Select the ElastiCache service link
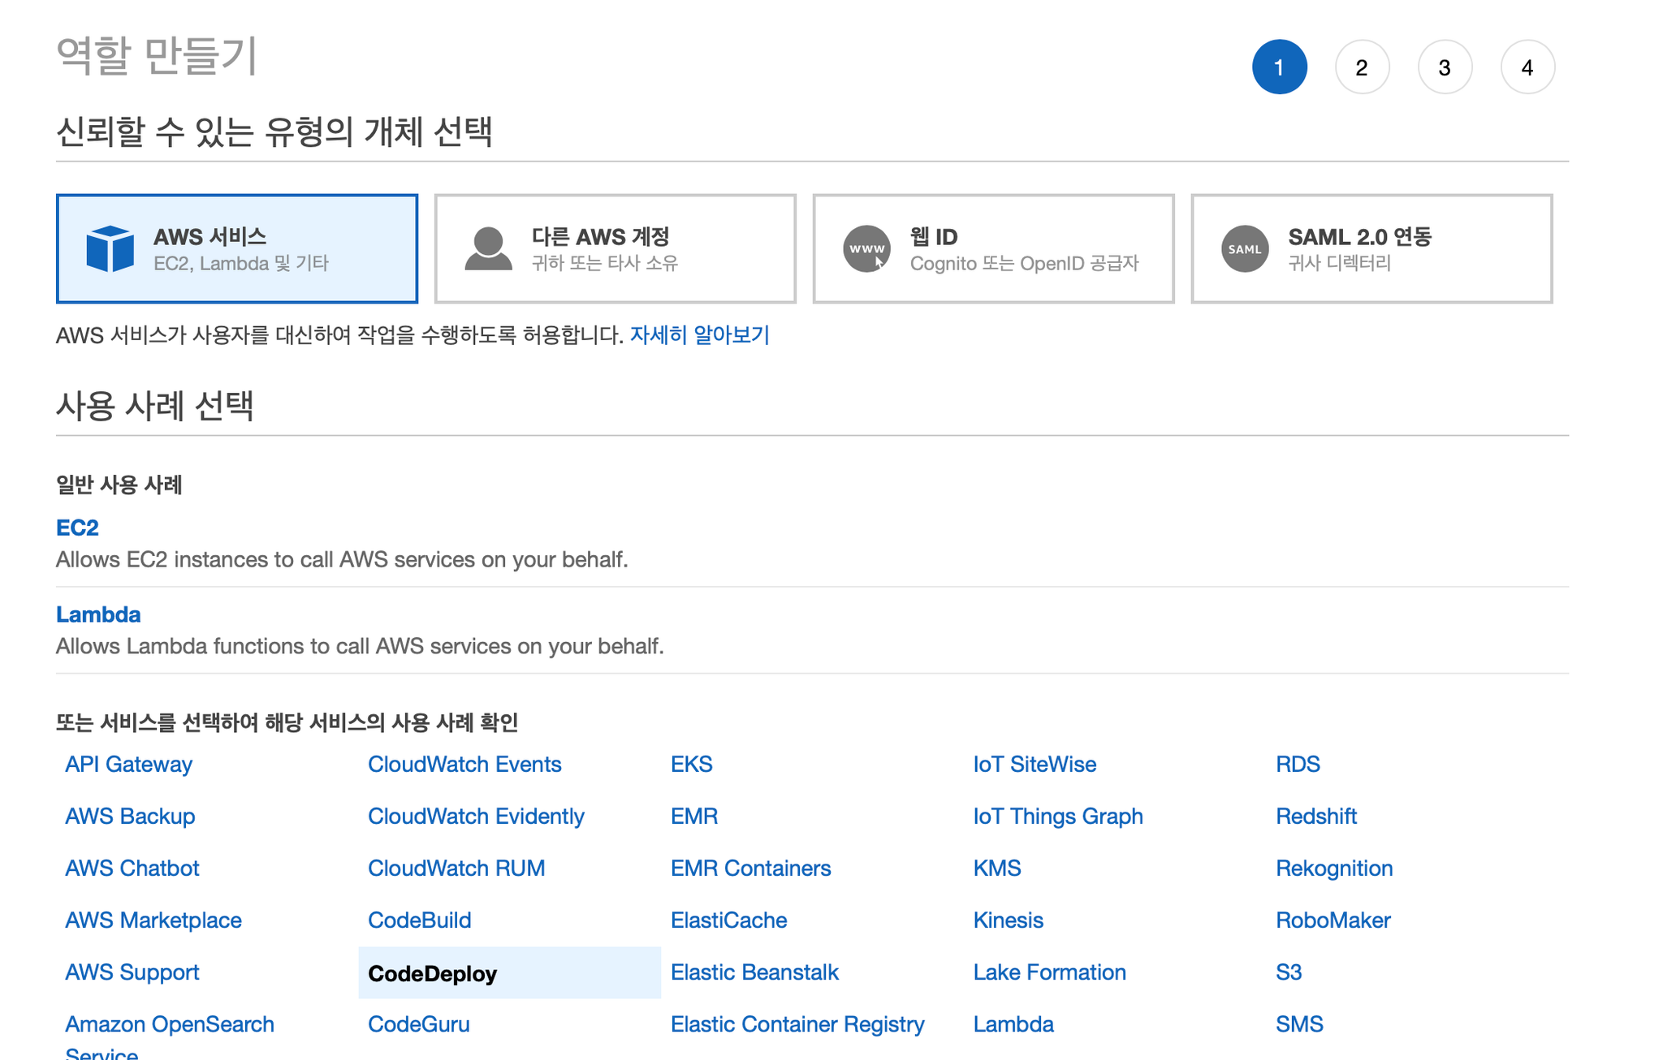Image resolution: width=1663 pixels, height=1060 pixels. [x=728, y=920]
